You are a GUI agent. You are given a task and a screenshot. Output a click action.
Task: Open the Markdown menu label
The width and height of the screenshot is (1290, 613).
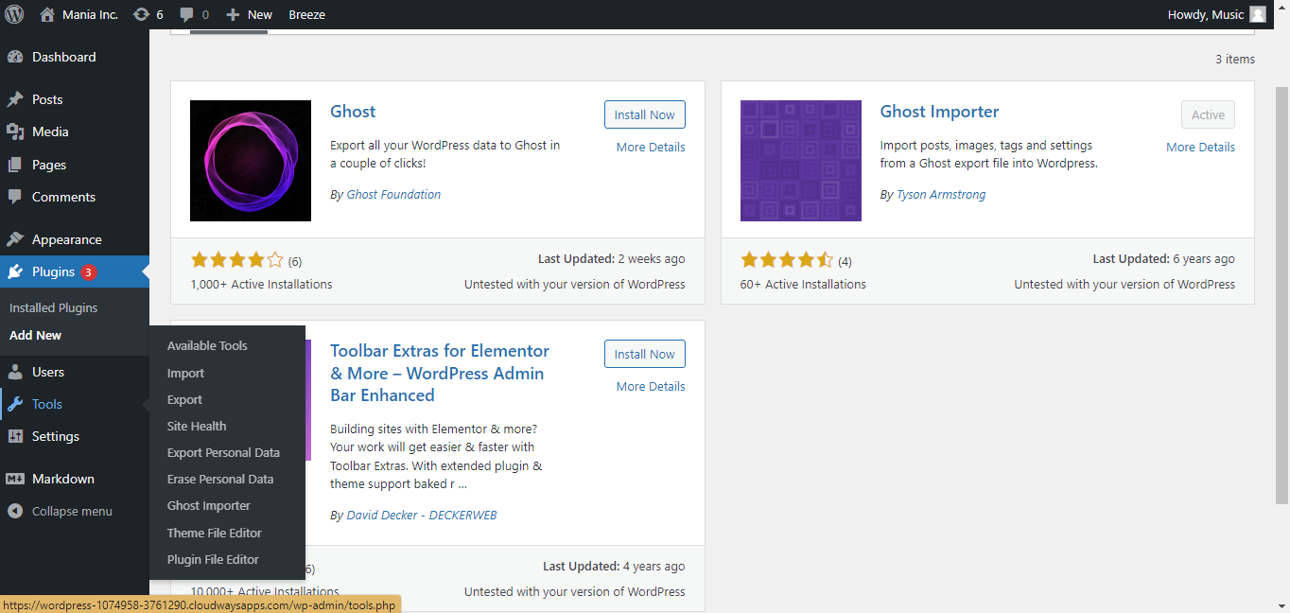(63, 479)
